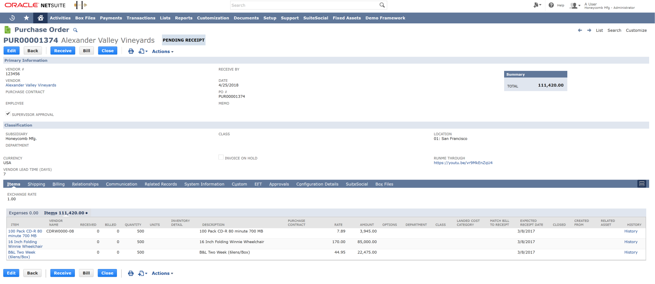This screenshot has height=284, width=655.
Task: Open the Payments menu
Action: (111, 18)
